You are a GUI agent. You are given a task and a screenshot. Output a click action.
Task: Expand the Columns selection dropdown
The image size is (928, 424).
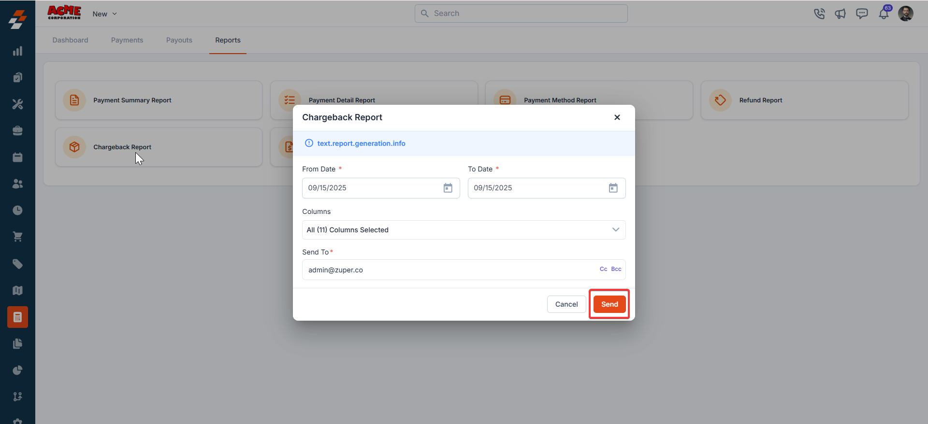point(464,230)
